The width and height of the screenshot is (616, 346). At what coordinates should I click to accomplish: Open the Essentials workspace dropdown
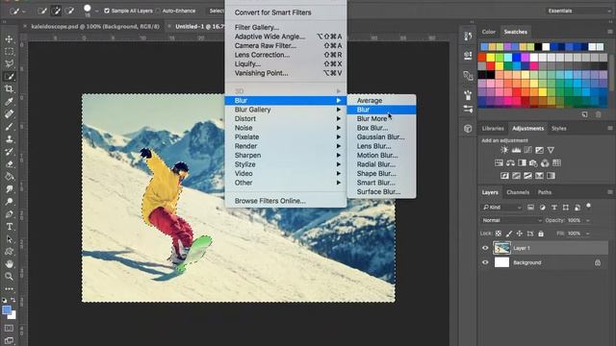pyautogui.click(x=578, y=11)
